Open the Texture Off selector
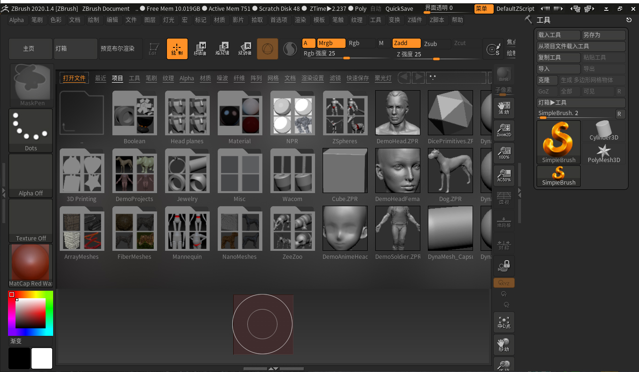The width and height of the screenshot is (639, 372). (31, 221)
